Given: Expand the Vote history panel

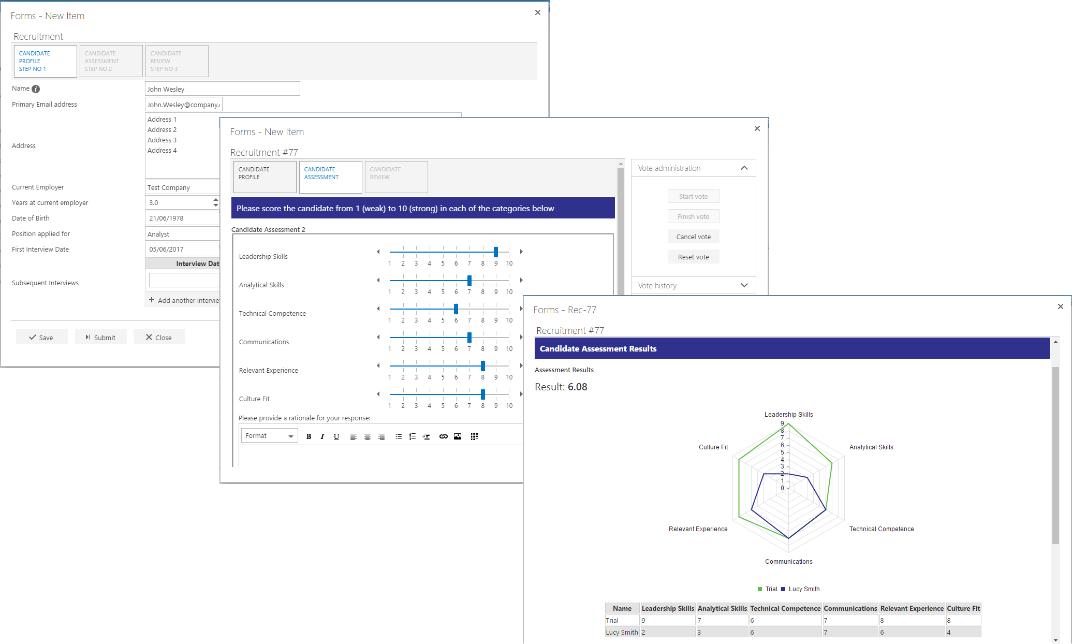Looking at the screenshot, I should [x=744, y=285].
